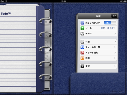Tap the gears icon for 一般

pyautogui.click(x=82, y=42)
